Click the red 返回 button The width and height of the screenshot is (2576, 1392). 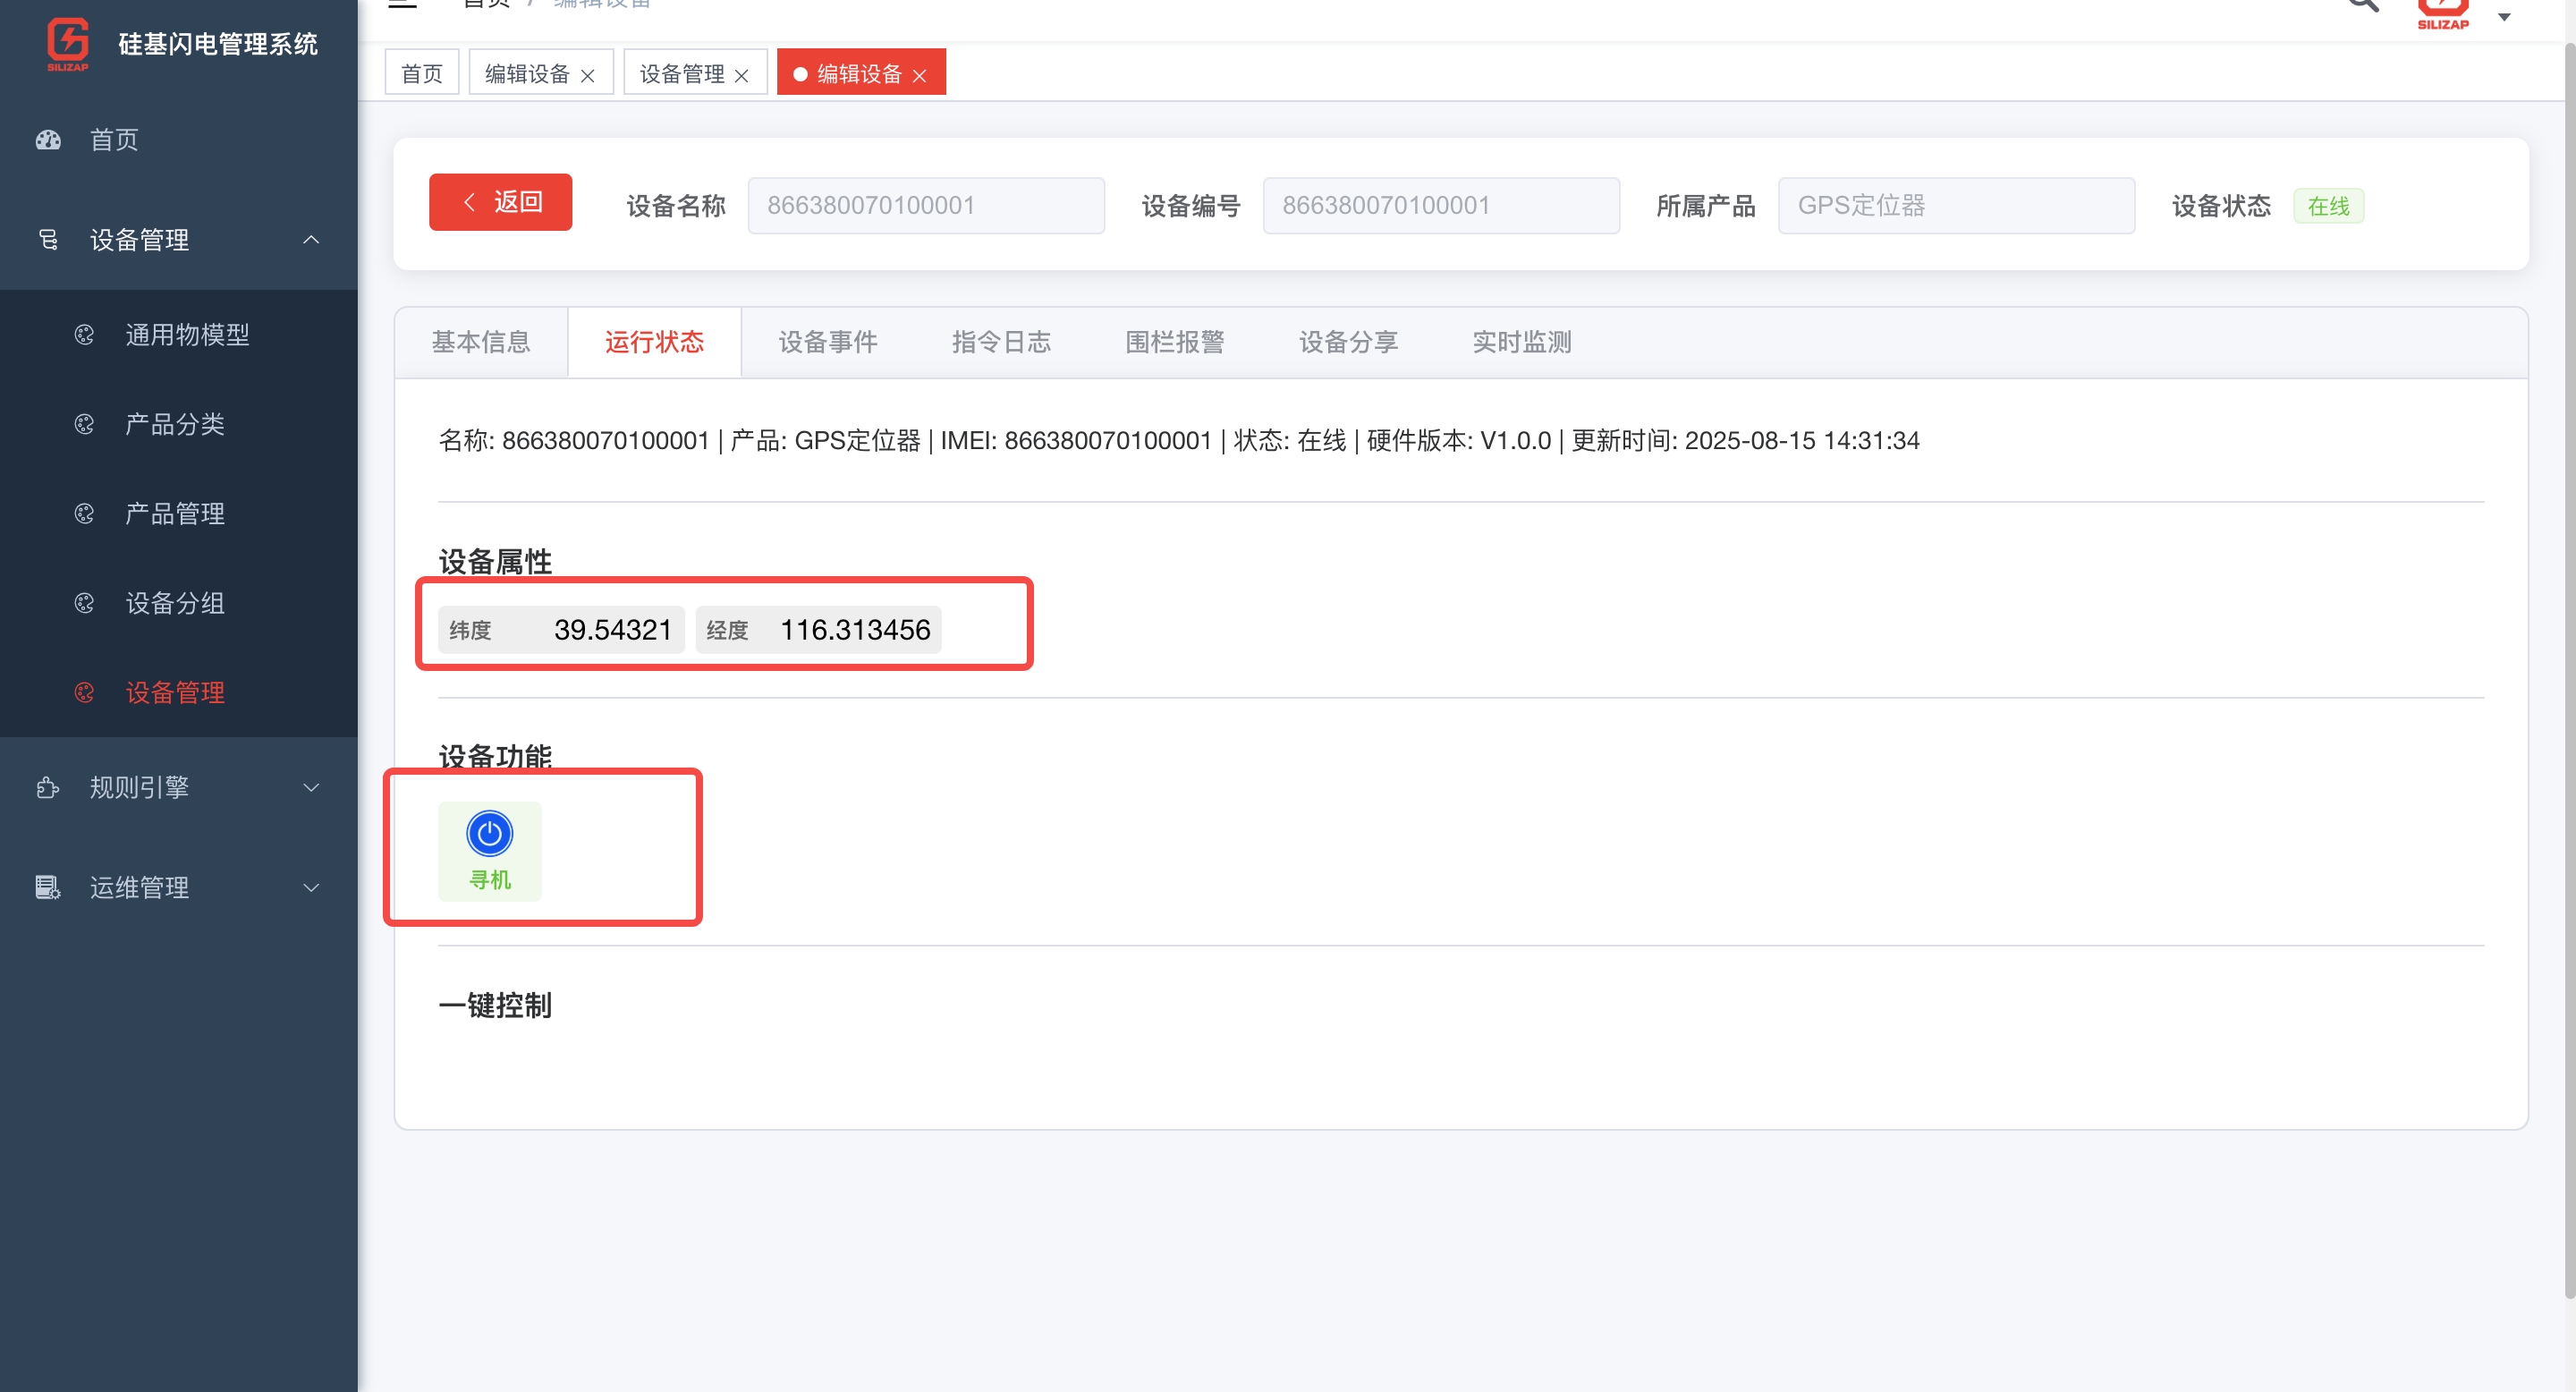tap(500, 202)
